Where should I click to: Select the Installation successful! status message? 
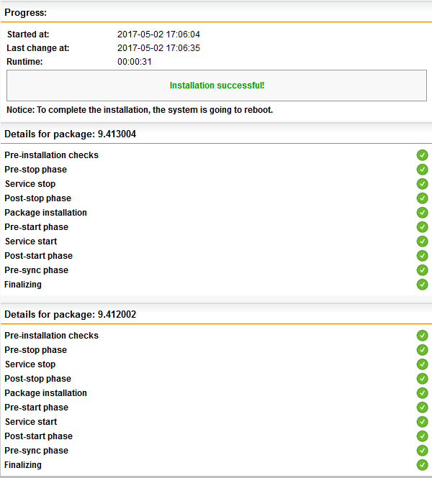pyautogui.click(x=217, y=86)
